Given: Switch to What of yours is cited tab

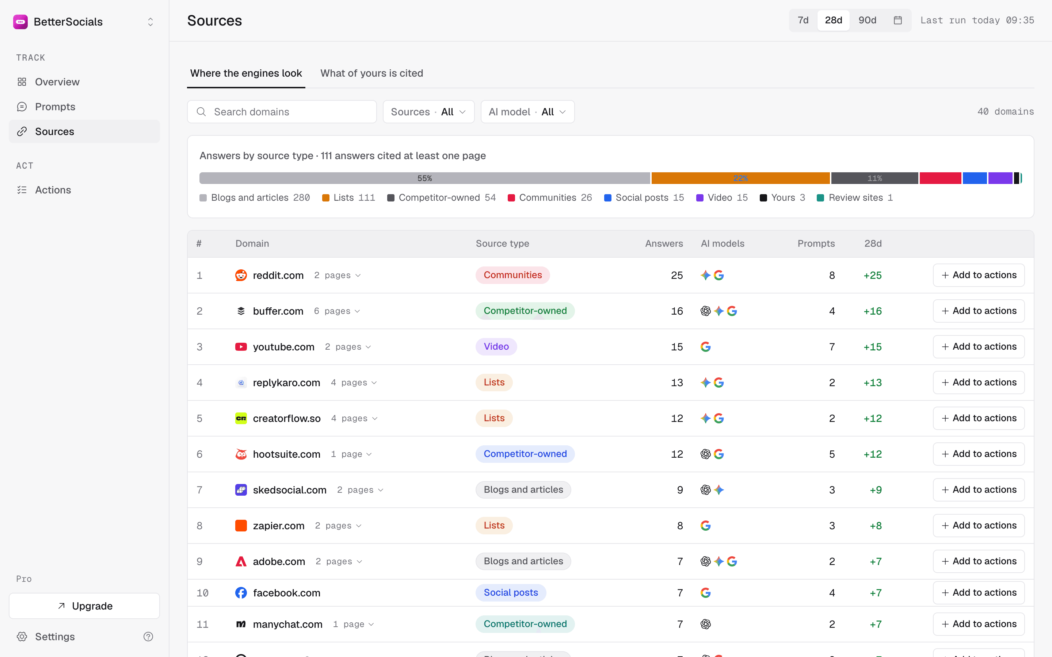Looking at the screenshot, I should [372, 73].
